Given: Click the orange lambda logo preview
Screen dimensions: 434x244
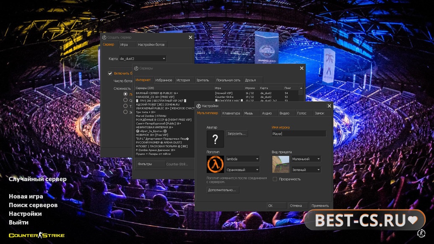Looking at the screenshot, I should [215, 164].
